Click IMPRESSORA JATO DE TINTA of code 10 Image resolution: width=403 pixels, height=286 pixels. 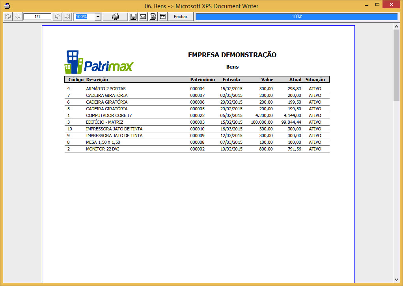114,129
